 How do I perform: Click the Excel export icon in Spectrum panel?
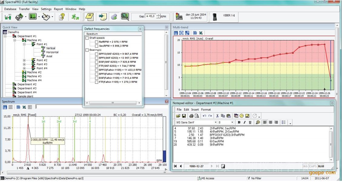pos(24,107)
